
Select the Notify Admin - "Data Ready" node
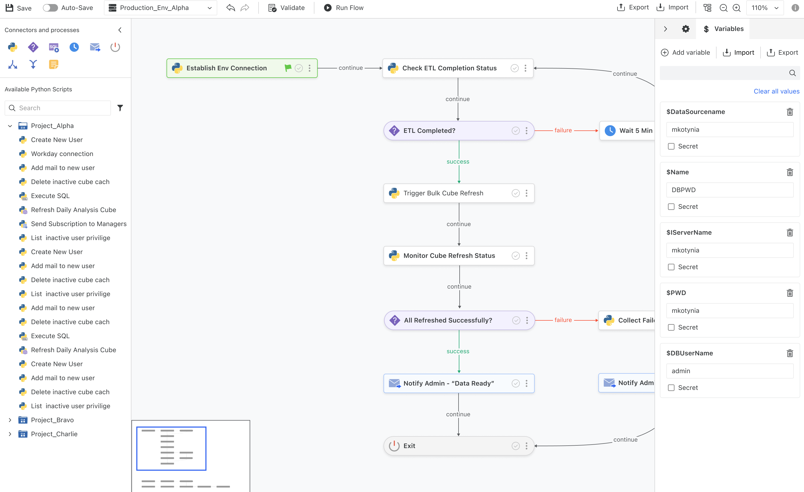pyautogui.click(x=459, y=383)
